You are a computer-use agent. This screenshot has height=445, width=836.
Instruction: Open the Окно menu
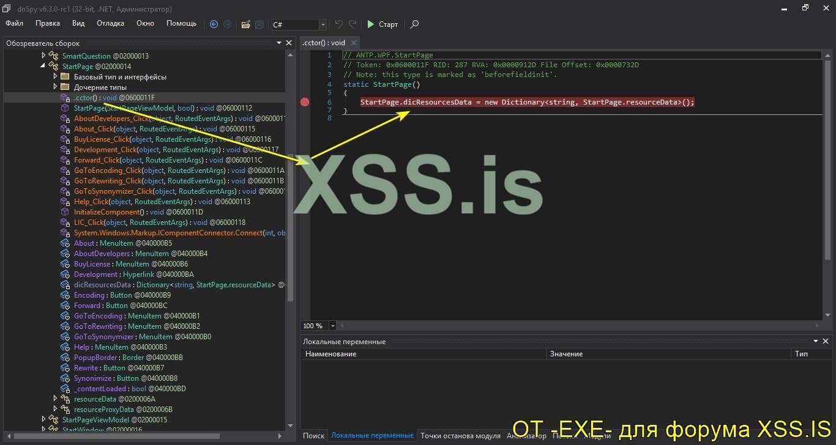(145, 23)
